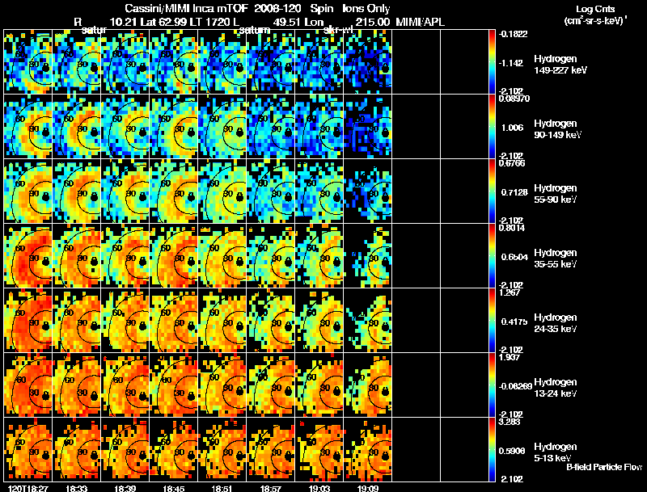The height and width of the screenshot is (492, 647).
Task: Select the 18:57 image in Hydrogen 35-55 keV row
Action: click(x=271, y=256)
